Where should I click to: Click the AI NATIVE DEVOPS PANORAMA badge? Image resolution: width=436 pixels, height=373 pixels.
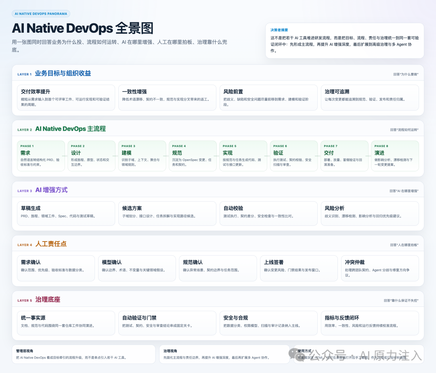41,14
